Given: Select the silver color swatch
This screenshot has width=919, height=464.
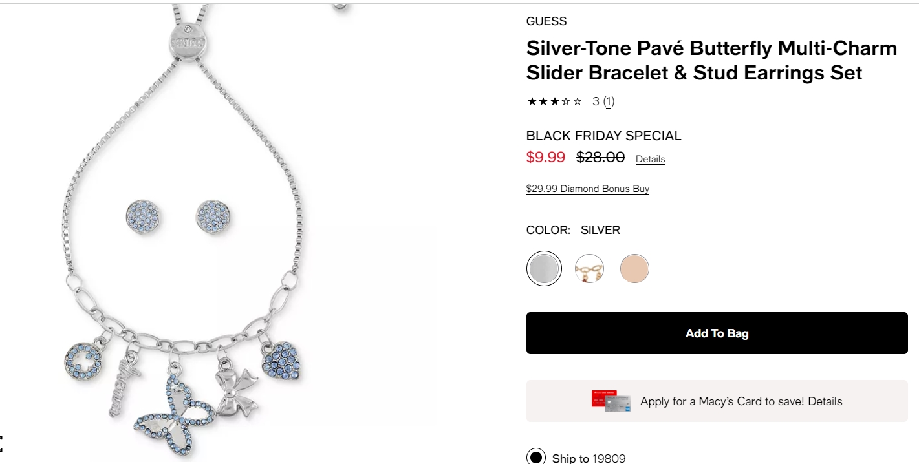Looking at the screenshot, I should click(544, 268).
